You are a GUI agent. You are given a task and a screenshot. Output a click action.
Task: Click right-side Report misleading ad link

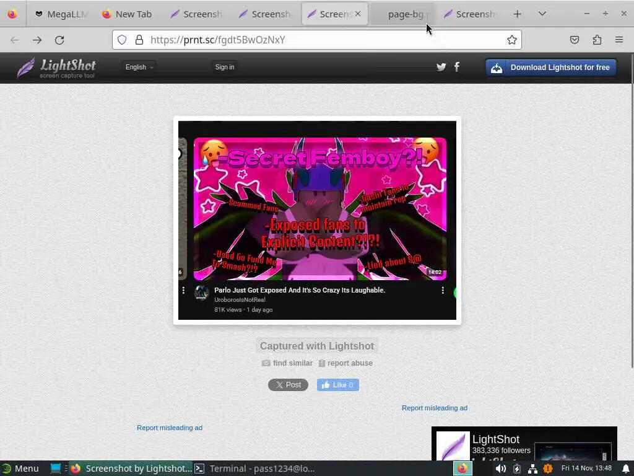pyautogui.click(x=435, y=408)
